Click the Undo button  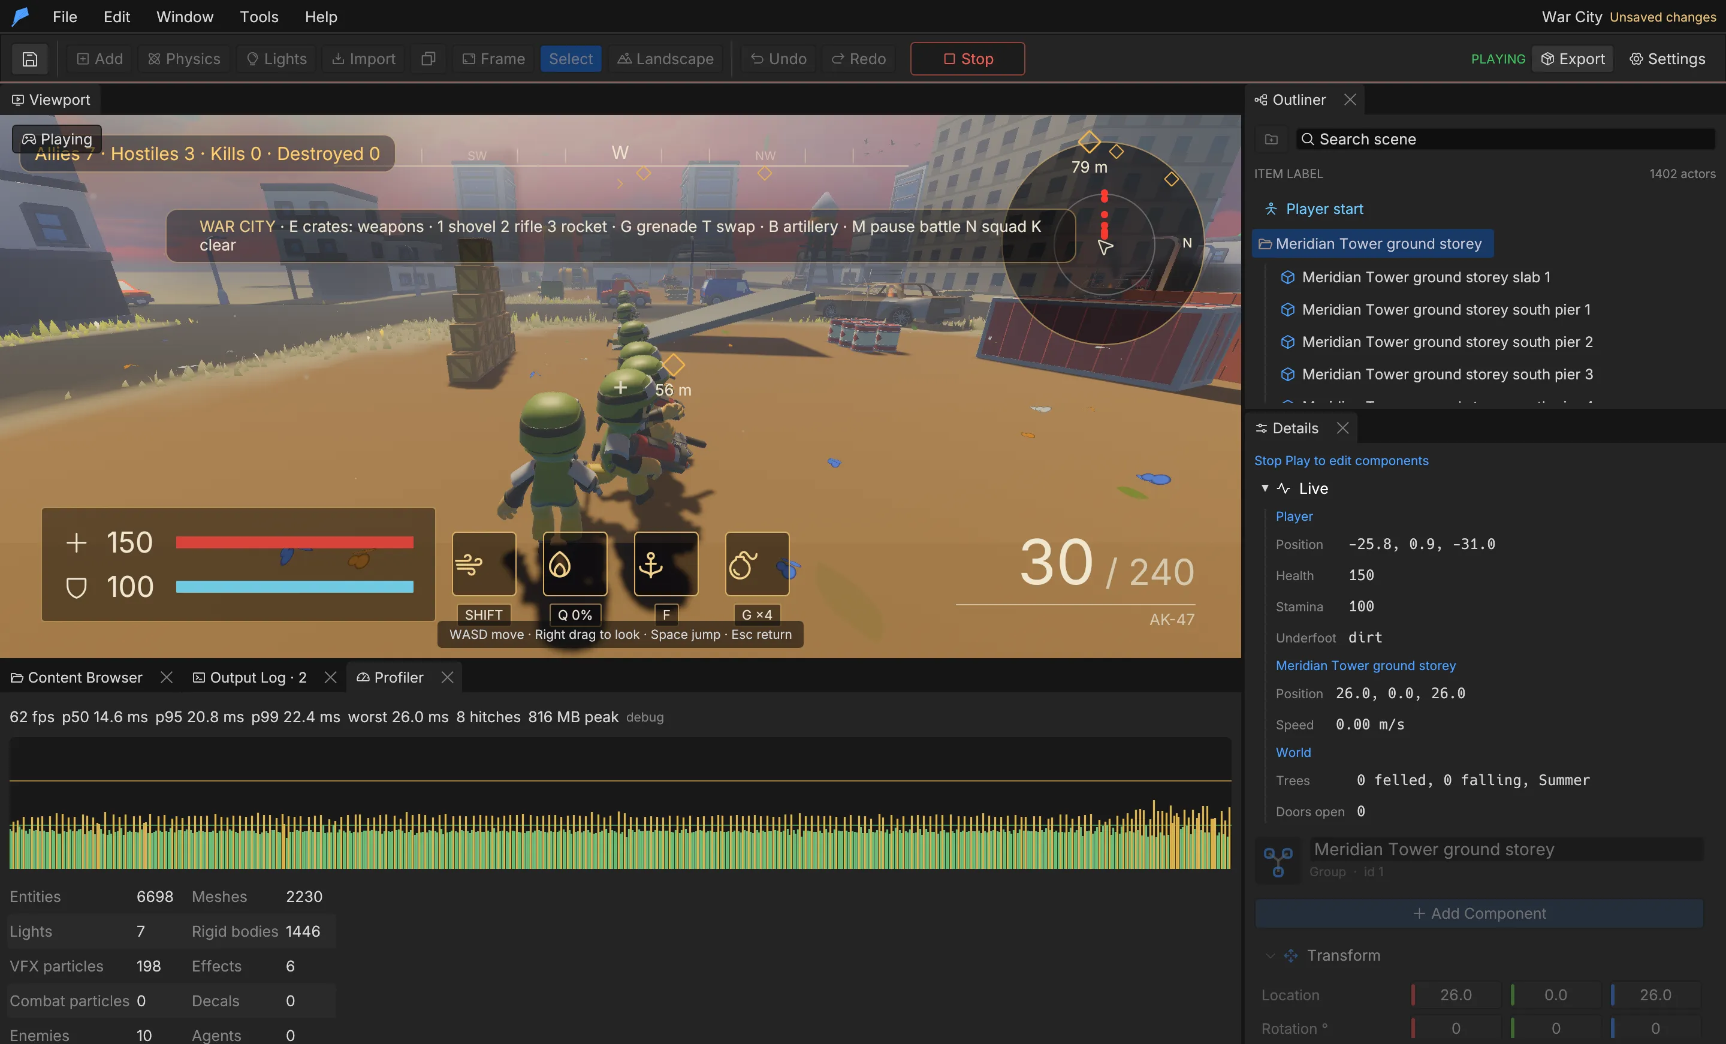click(778, 59)
